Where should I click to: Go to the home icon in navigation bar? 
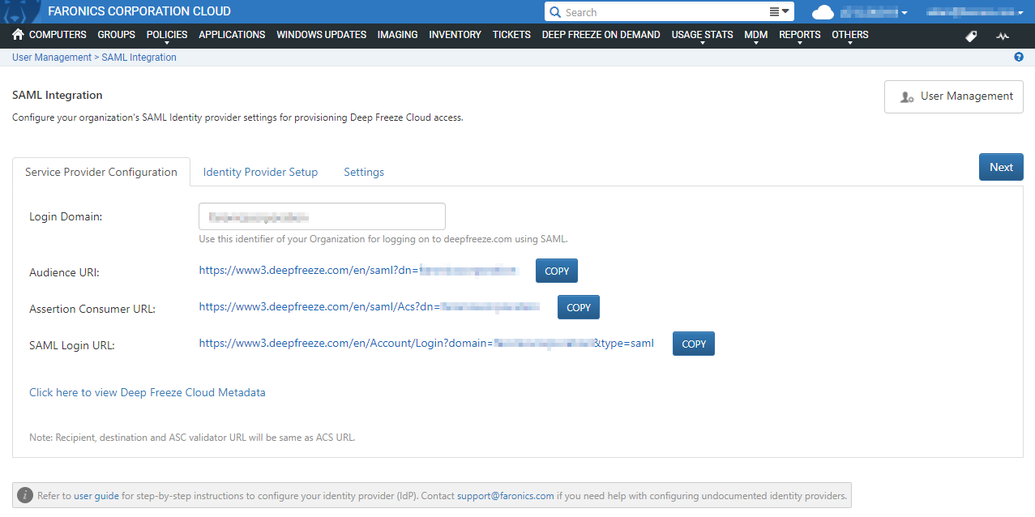(18, 35)
